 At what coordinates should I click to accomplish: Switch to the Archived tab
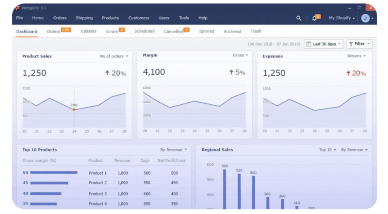[232, 31]
